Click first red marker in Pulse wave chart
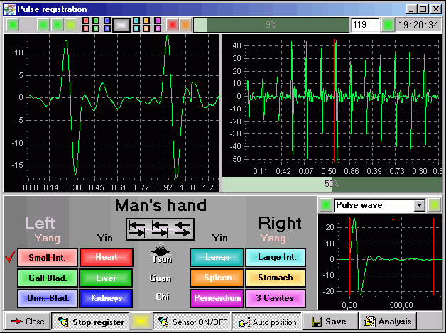446x333 pixels. [x=349, y=257]
